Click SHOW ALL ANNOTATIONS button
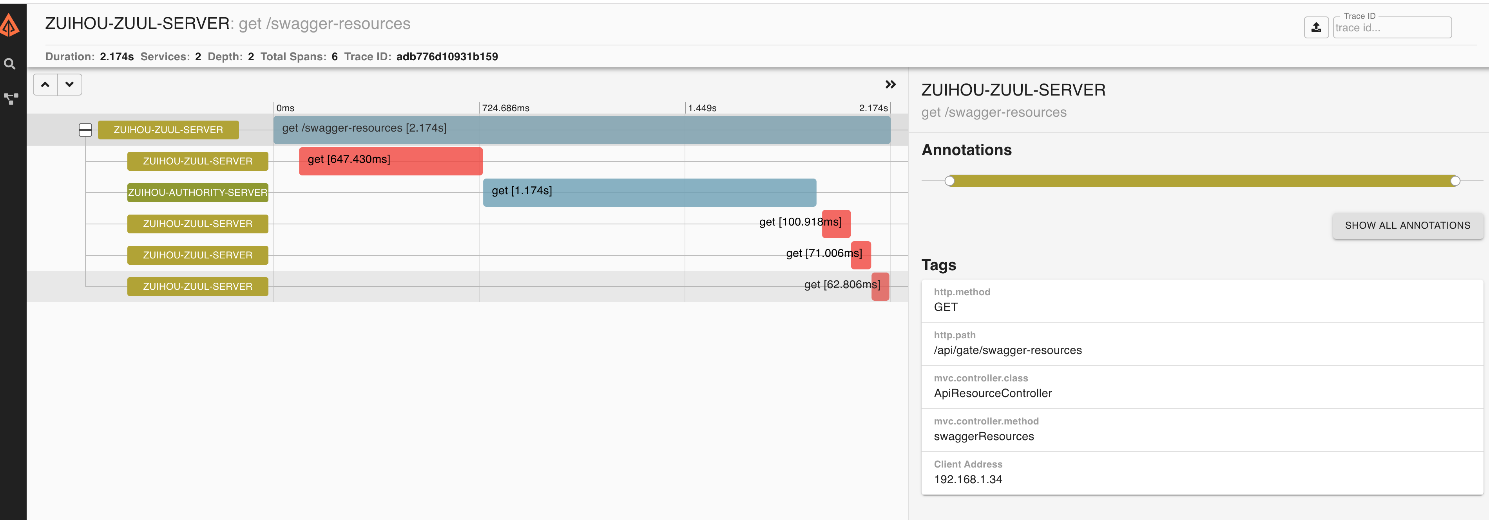1489x520 pixels. 1407,225
